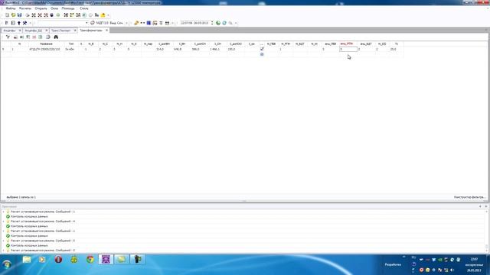Switch to the Анцапфы tab
The image size is (490, 275).
(9, 31)
